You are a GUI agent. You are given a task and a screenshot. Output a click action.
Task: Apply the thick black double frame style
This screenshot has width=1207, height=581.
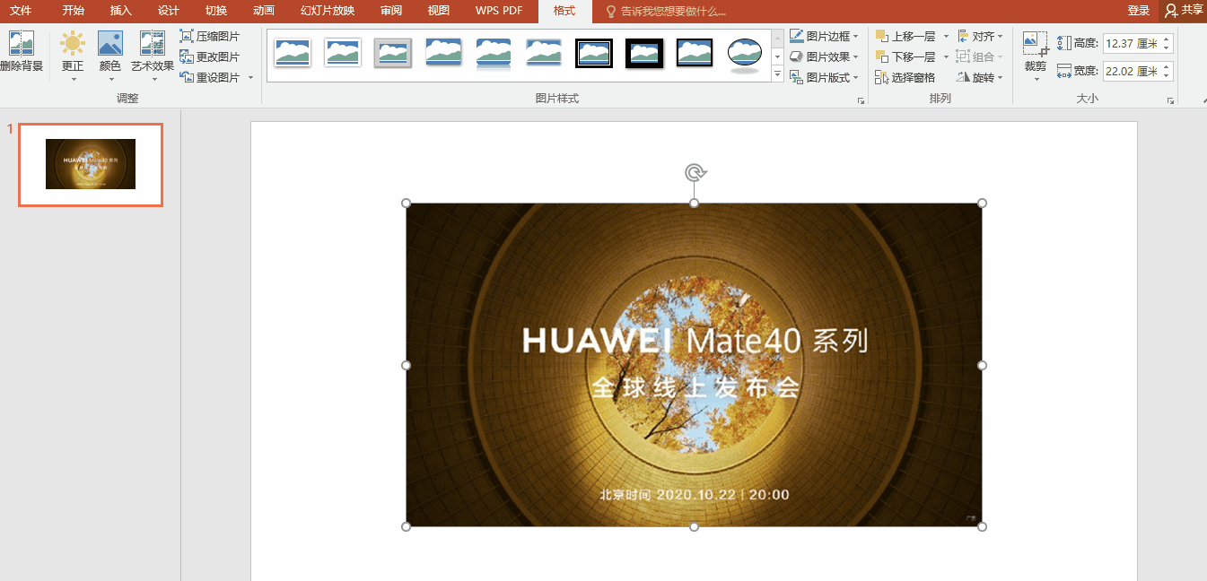[x=594, y=53]
